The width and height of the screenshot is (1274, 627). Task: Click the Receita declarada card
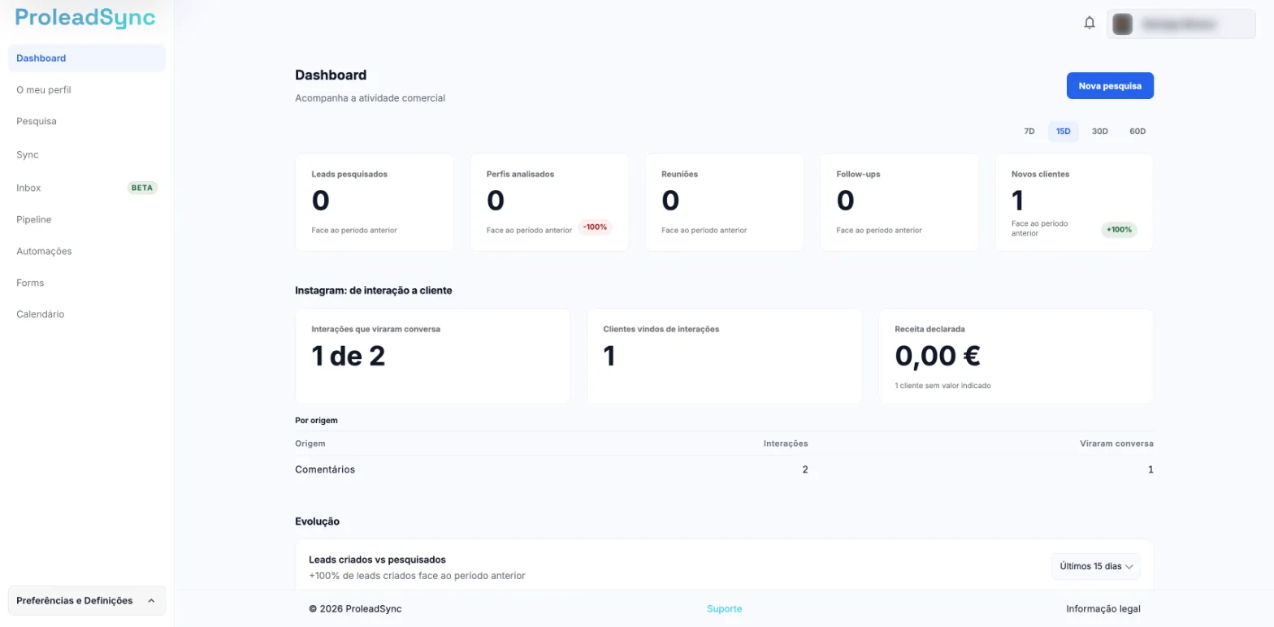point(1016,356)
